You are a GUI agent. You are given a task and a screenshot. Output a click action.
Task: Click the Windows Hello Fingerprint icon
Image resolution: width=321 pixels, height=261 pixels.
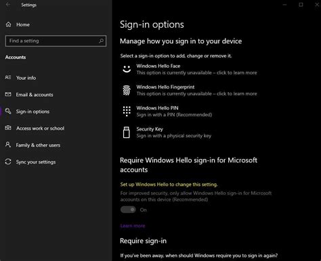pos(127,90)
